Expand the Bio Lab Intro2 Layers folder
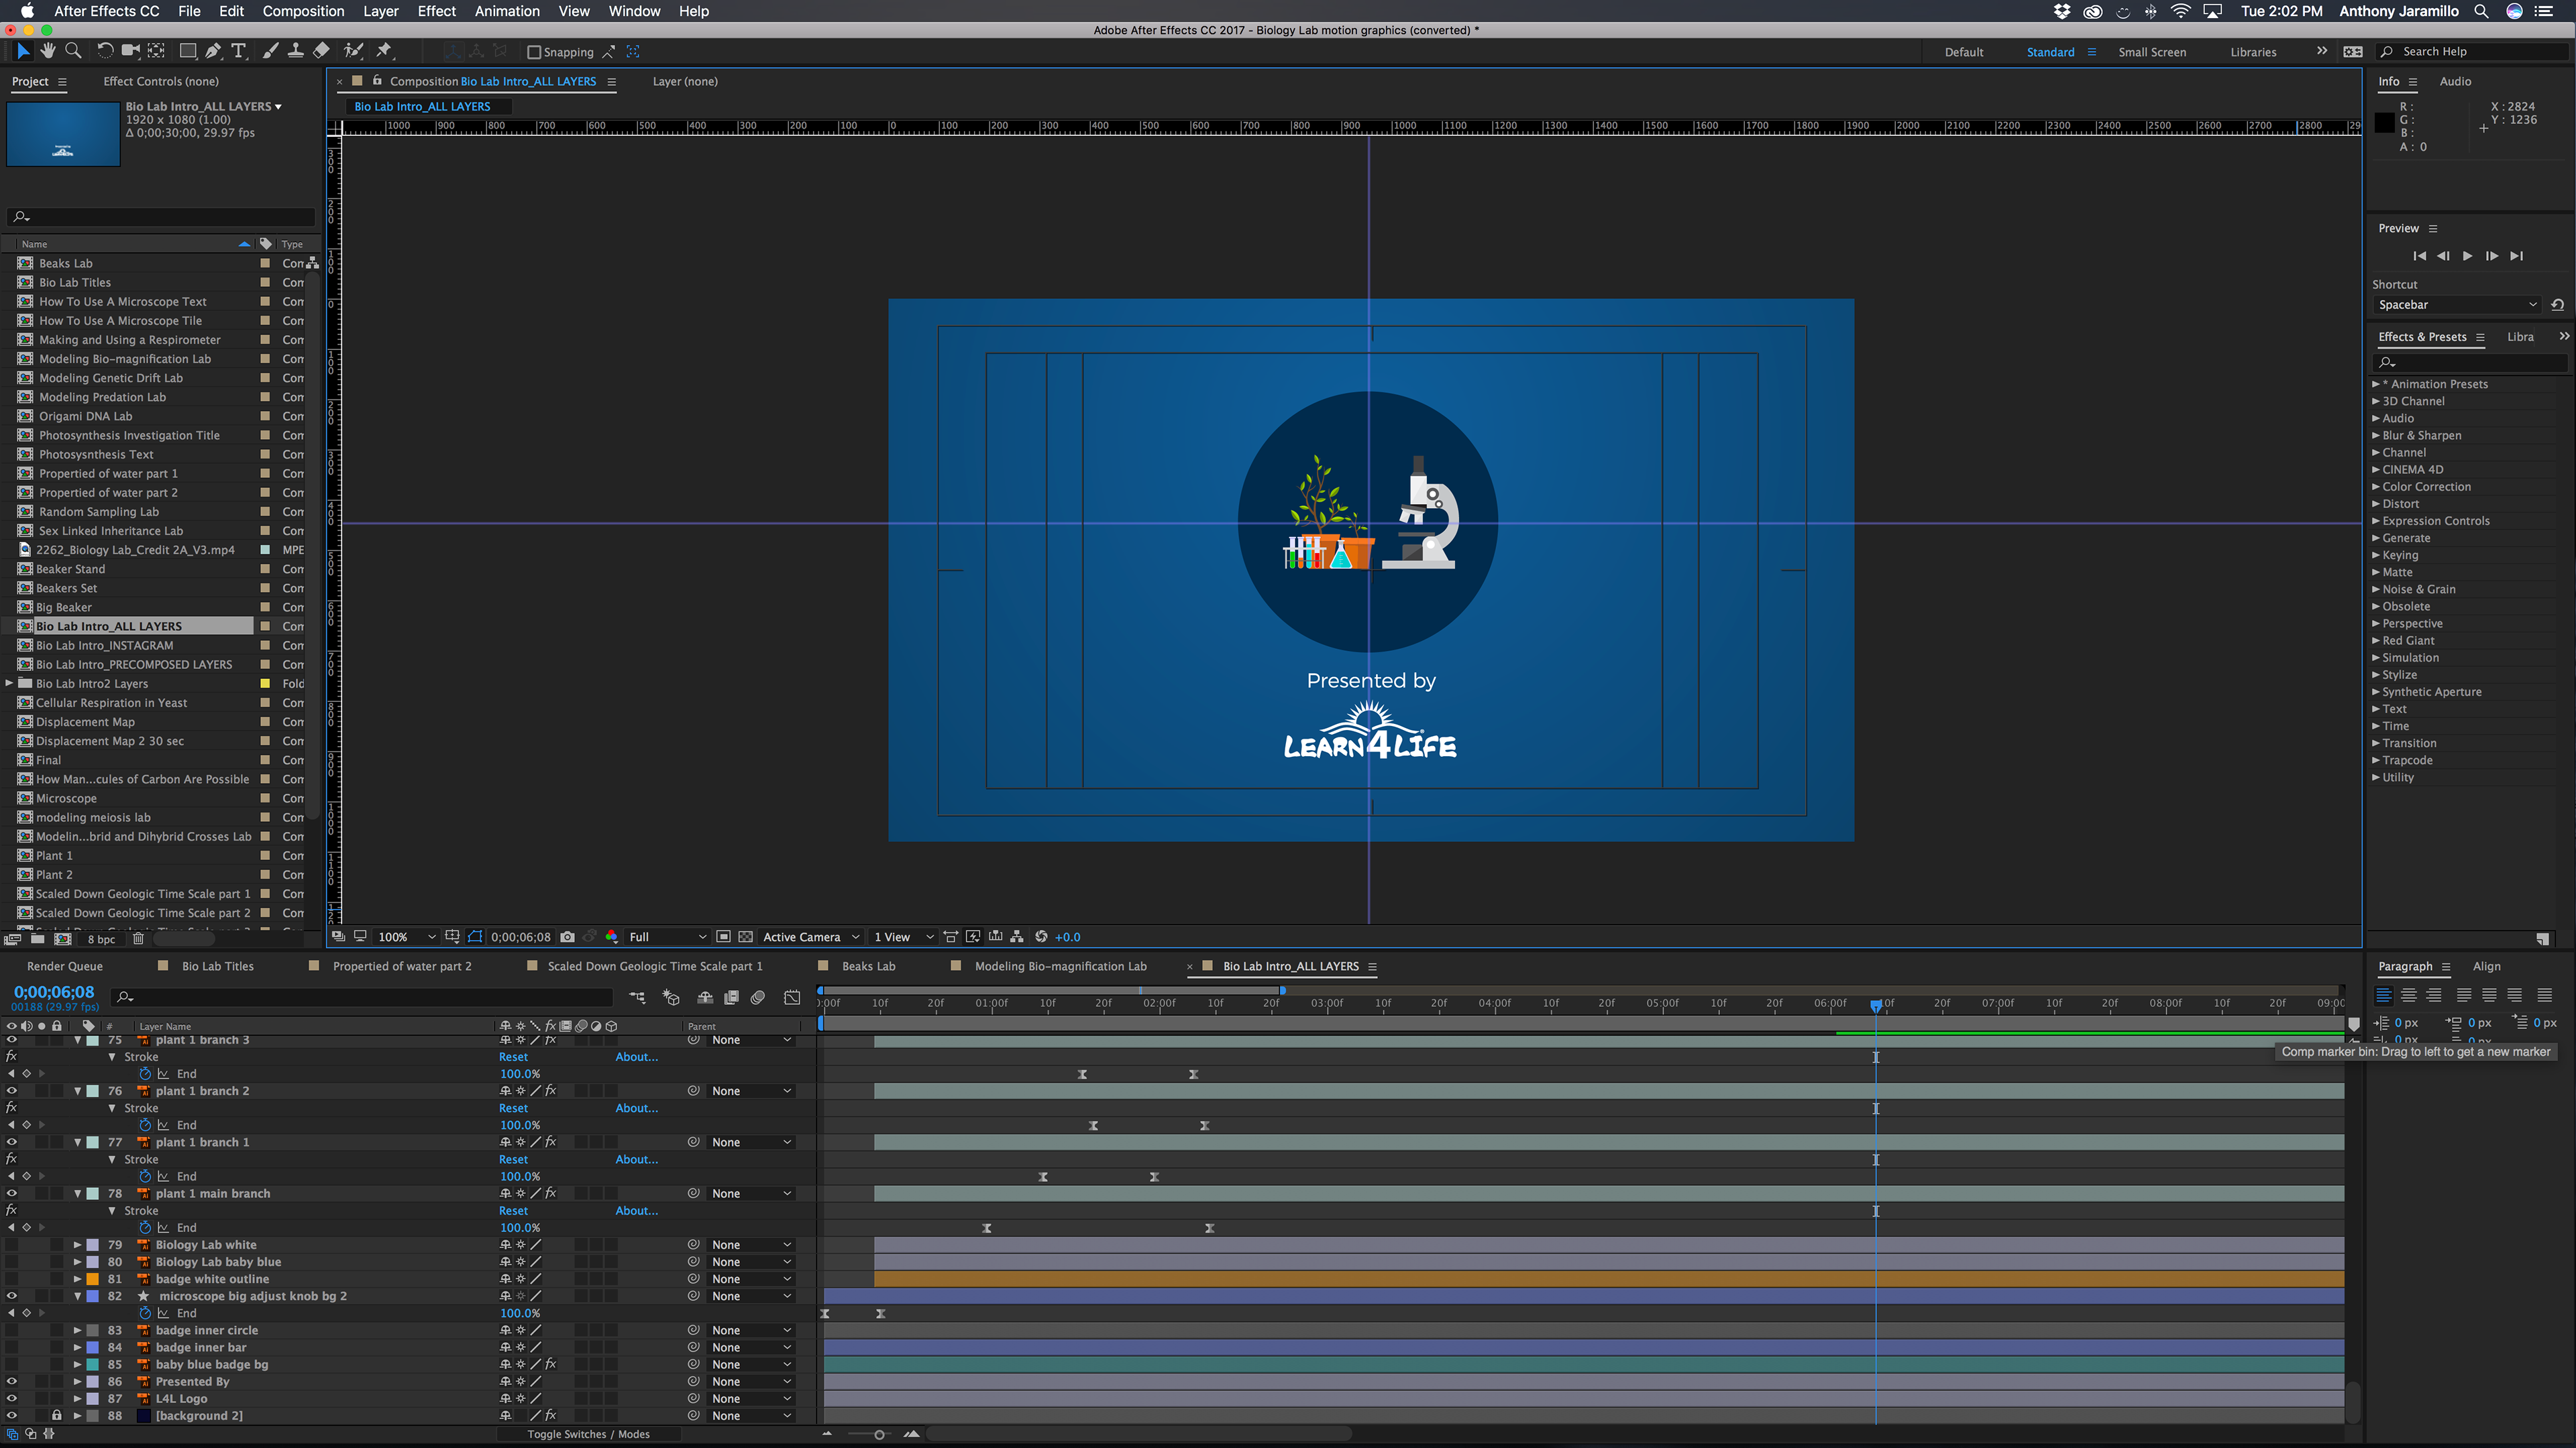Image resolution: width=2576 pixels, height=1448 pixels. click(x=10, y=684)
